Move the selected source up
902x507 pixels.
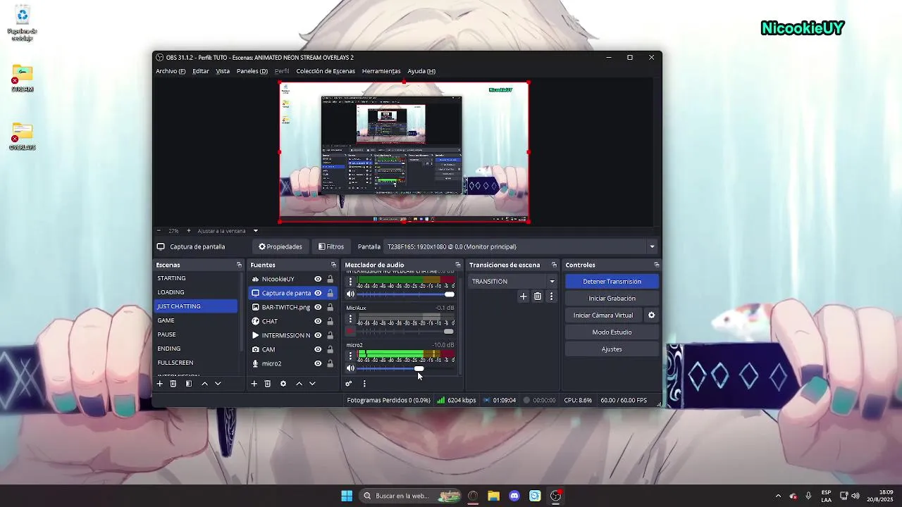pyautogui.click(x=299, y=384)
